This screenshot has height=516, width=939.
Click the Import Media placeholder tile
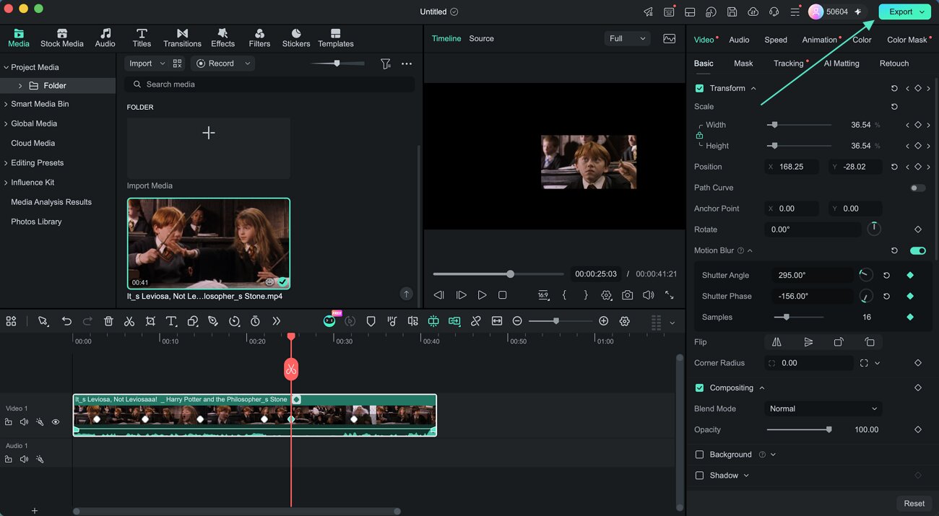point(209,148)
